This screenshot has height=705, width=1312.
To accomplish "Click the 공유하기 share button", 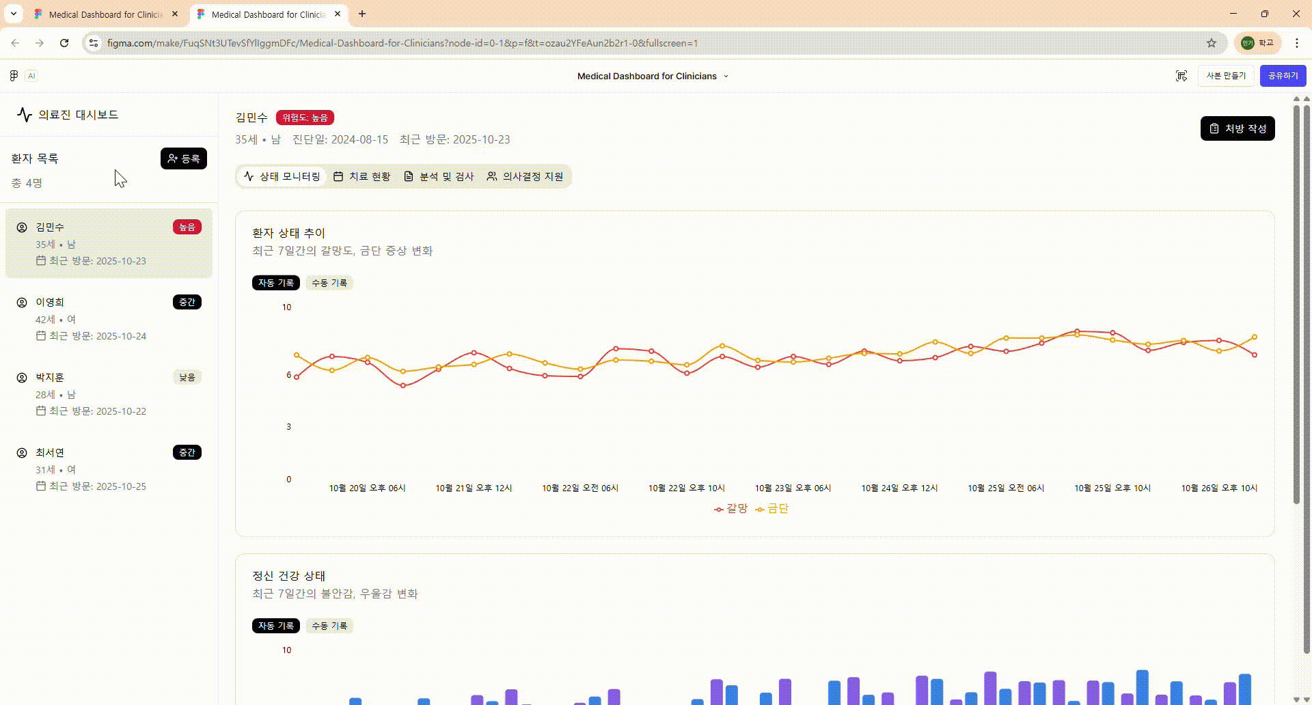I will click(x=1283, y=76).
